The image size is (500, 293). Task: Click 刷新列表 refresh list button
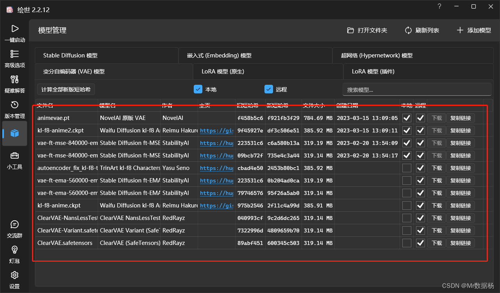[422, 30]
